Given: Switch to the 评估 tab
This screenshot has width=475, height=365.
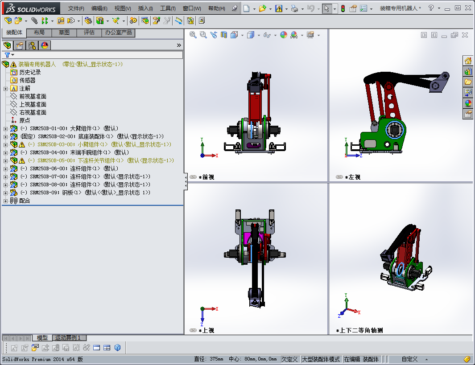Looking at the screenshot, I should tap(89, 33).
